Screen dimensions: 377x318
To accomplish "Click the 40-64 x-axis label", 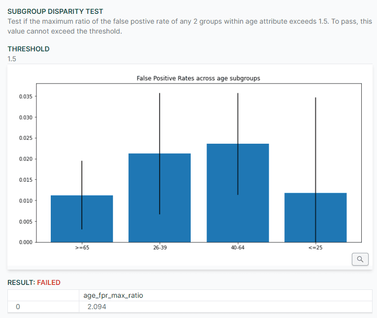I will tap(238, 247).
